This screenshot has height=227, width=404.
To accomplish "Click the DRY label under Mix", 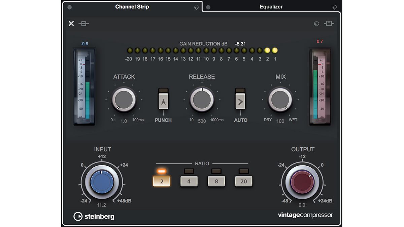I will tap(268, 120).
